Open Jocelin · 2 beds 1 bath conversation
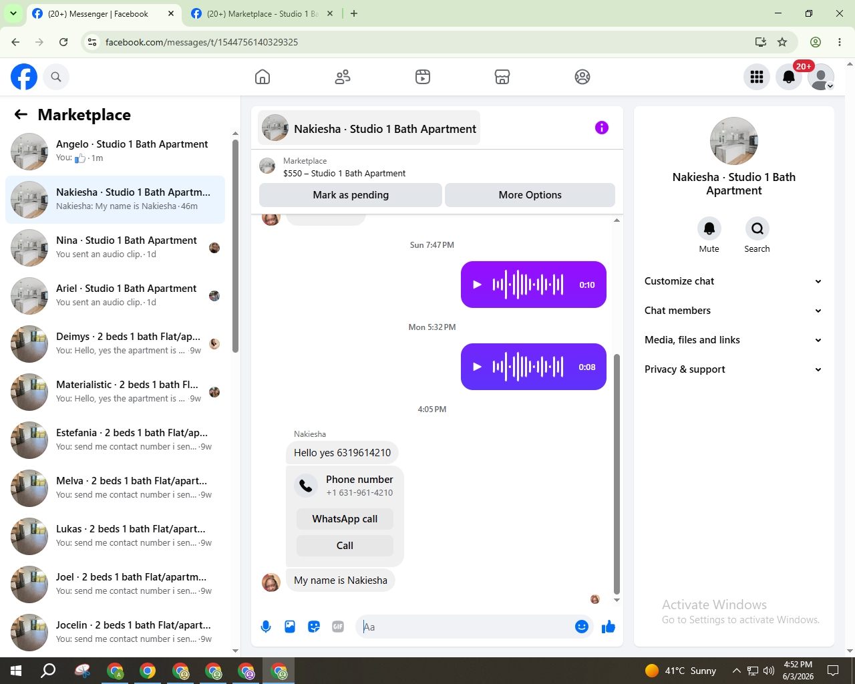The height and width of the screenshot is (684, 855). pos(116,633)
